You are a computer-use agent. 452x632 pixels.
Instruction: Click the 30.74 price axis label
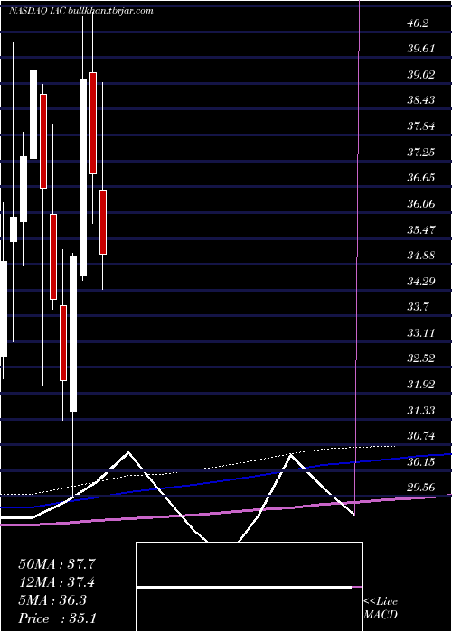coord(421,436)
